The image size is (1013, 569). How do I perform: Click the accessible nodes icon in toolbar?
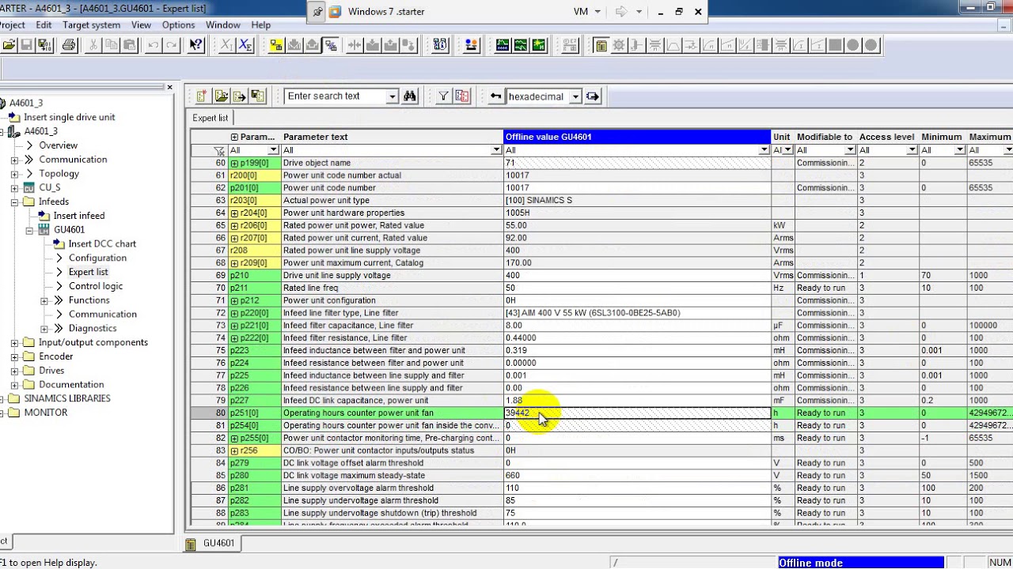(441, 45)
